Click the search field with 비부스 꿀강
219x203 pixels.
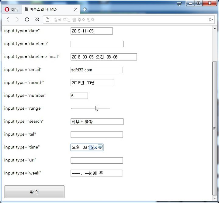click(97, 122)
